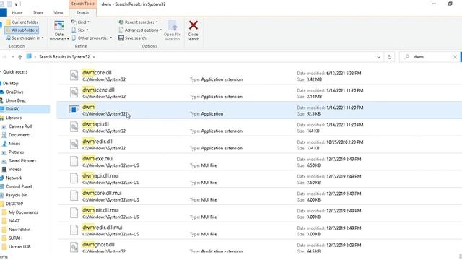Switch to the Home ribbon tab

[x=17, y=13]
